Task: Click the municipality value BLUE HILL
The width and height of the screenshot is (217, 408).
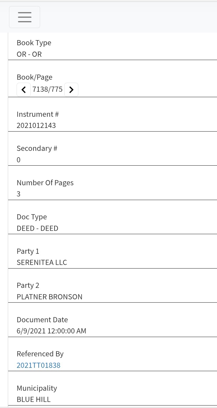Action: tap(34, 400)
